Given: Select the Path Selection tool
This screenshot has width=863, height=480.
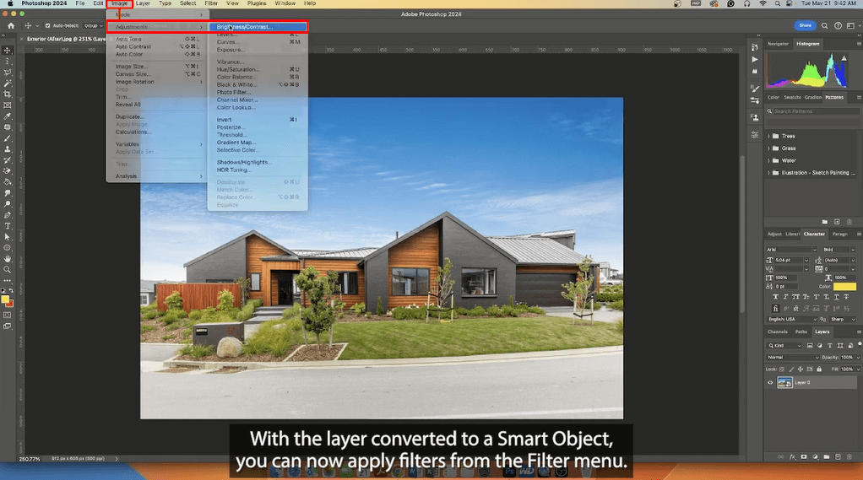Looking at the screenshot, I should coord(7,237).
